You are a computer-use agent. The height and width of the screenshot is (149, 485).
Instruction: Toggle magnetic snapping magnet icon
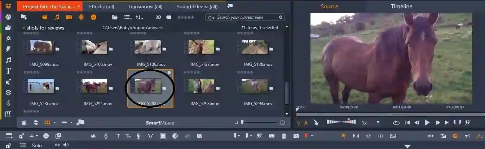(455, 136)
